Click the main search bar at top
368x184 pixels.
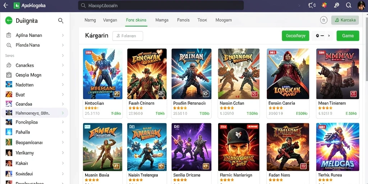pos(161,5)
